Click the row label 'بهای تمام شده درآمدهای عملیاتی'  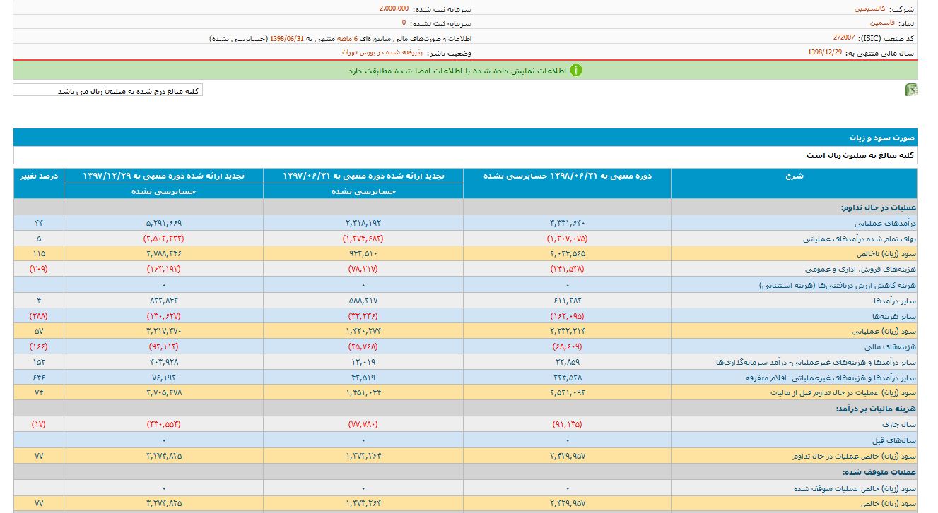[859, 239]
